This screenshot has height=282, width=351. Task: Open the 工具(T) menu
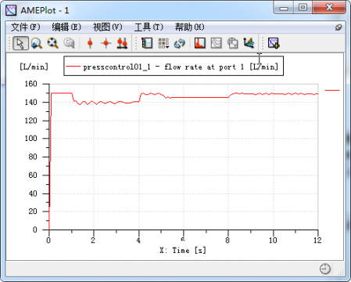[149, 27]
